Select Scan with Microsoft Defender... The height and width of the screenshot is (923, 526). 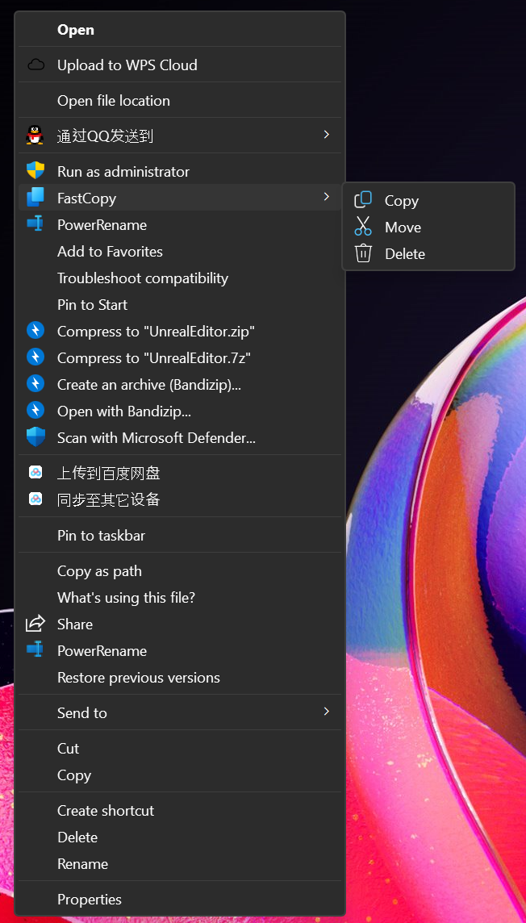[180, 437]
